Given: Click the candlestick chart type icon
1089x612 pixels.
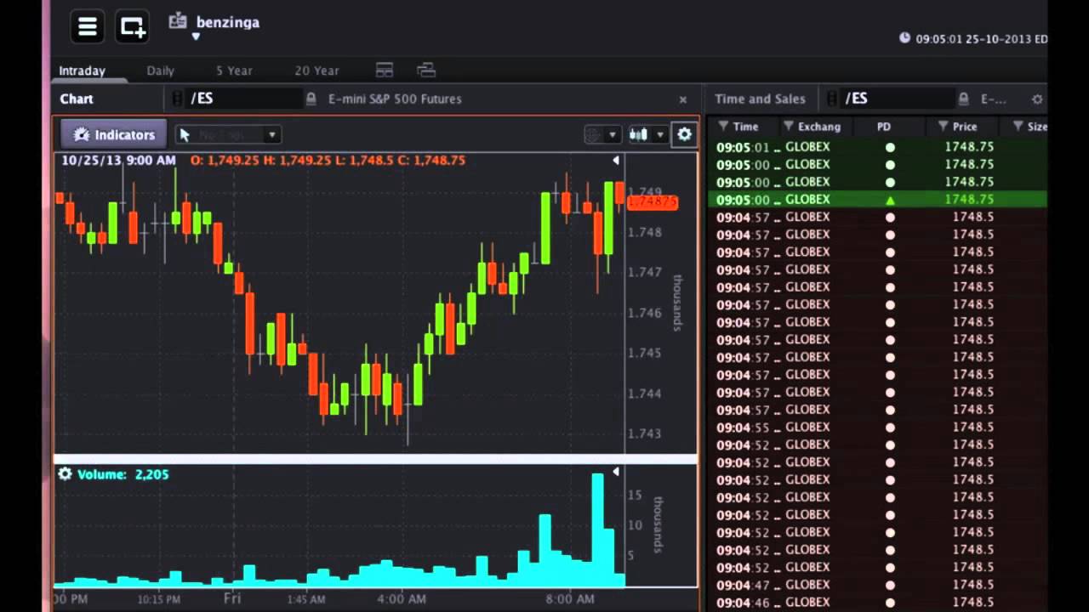Looking at the screenshot, I should pos(638,134).
